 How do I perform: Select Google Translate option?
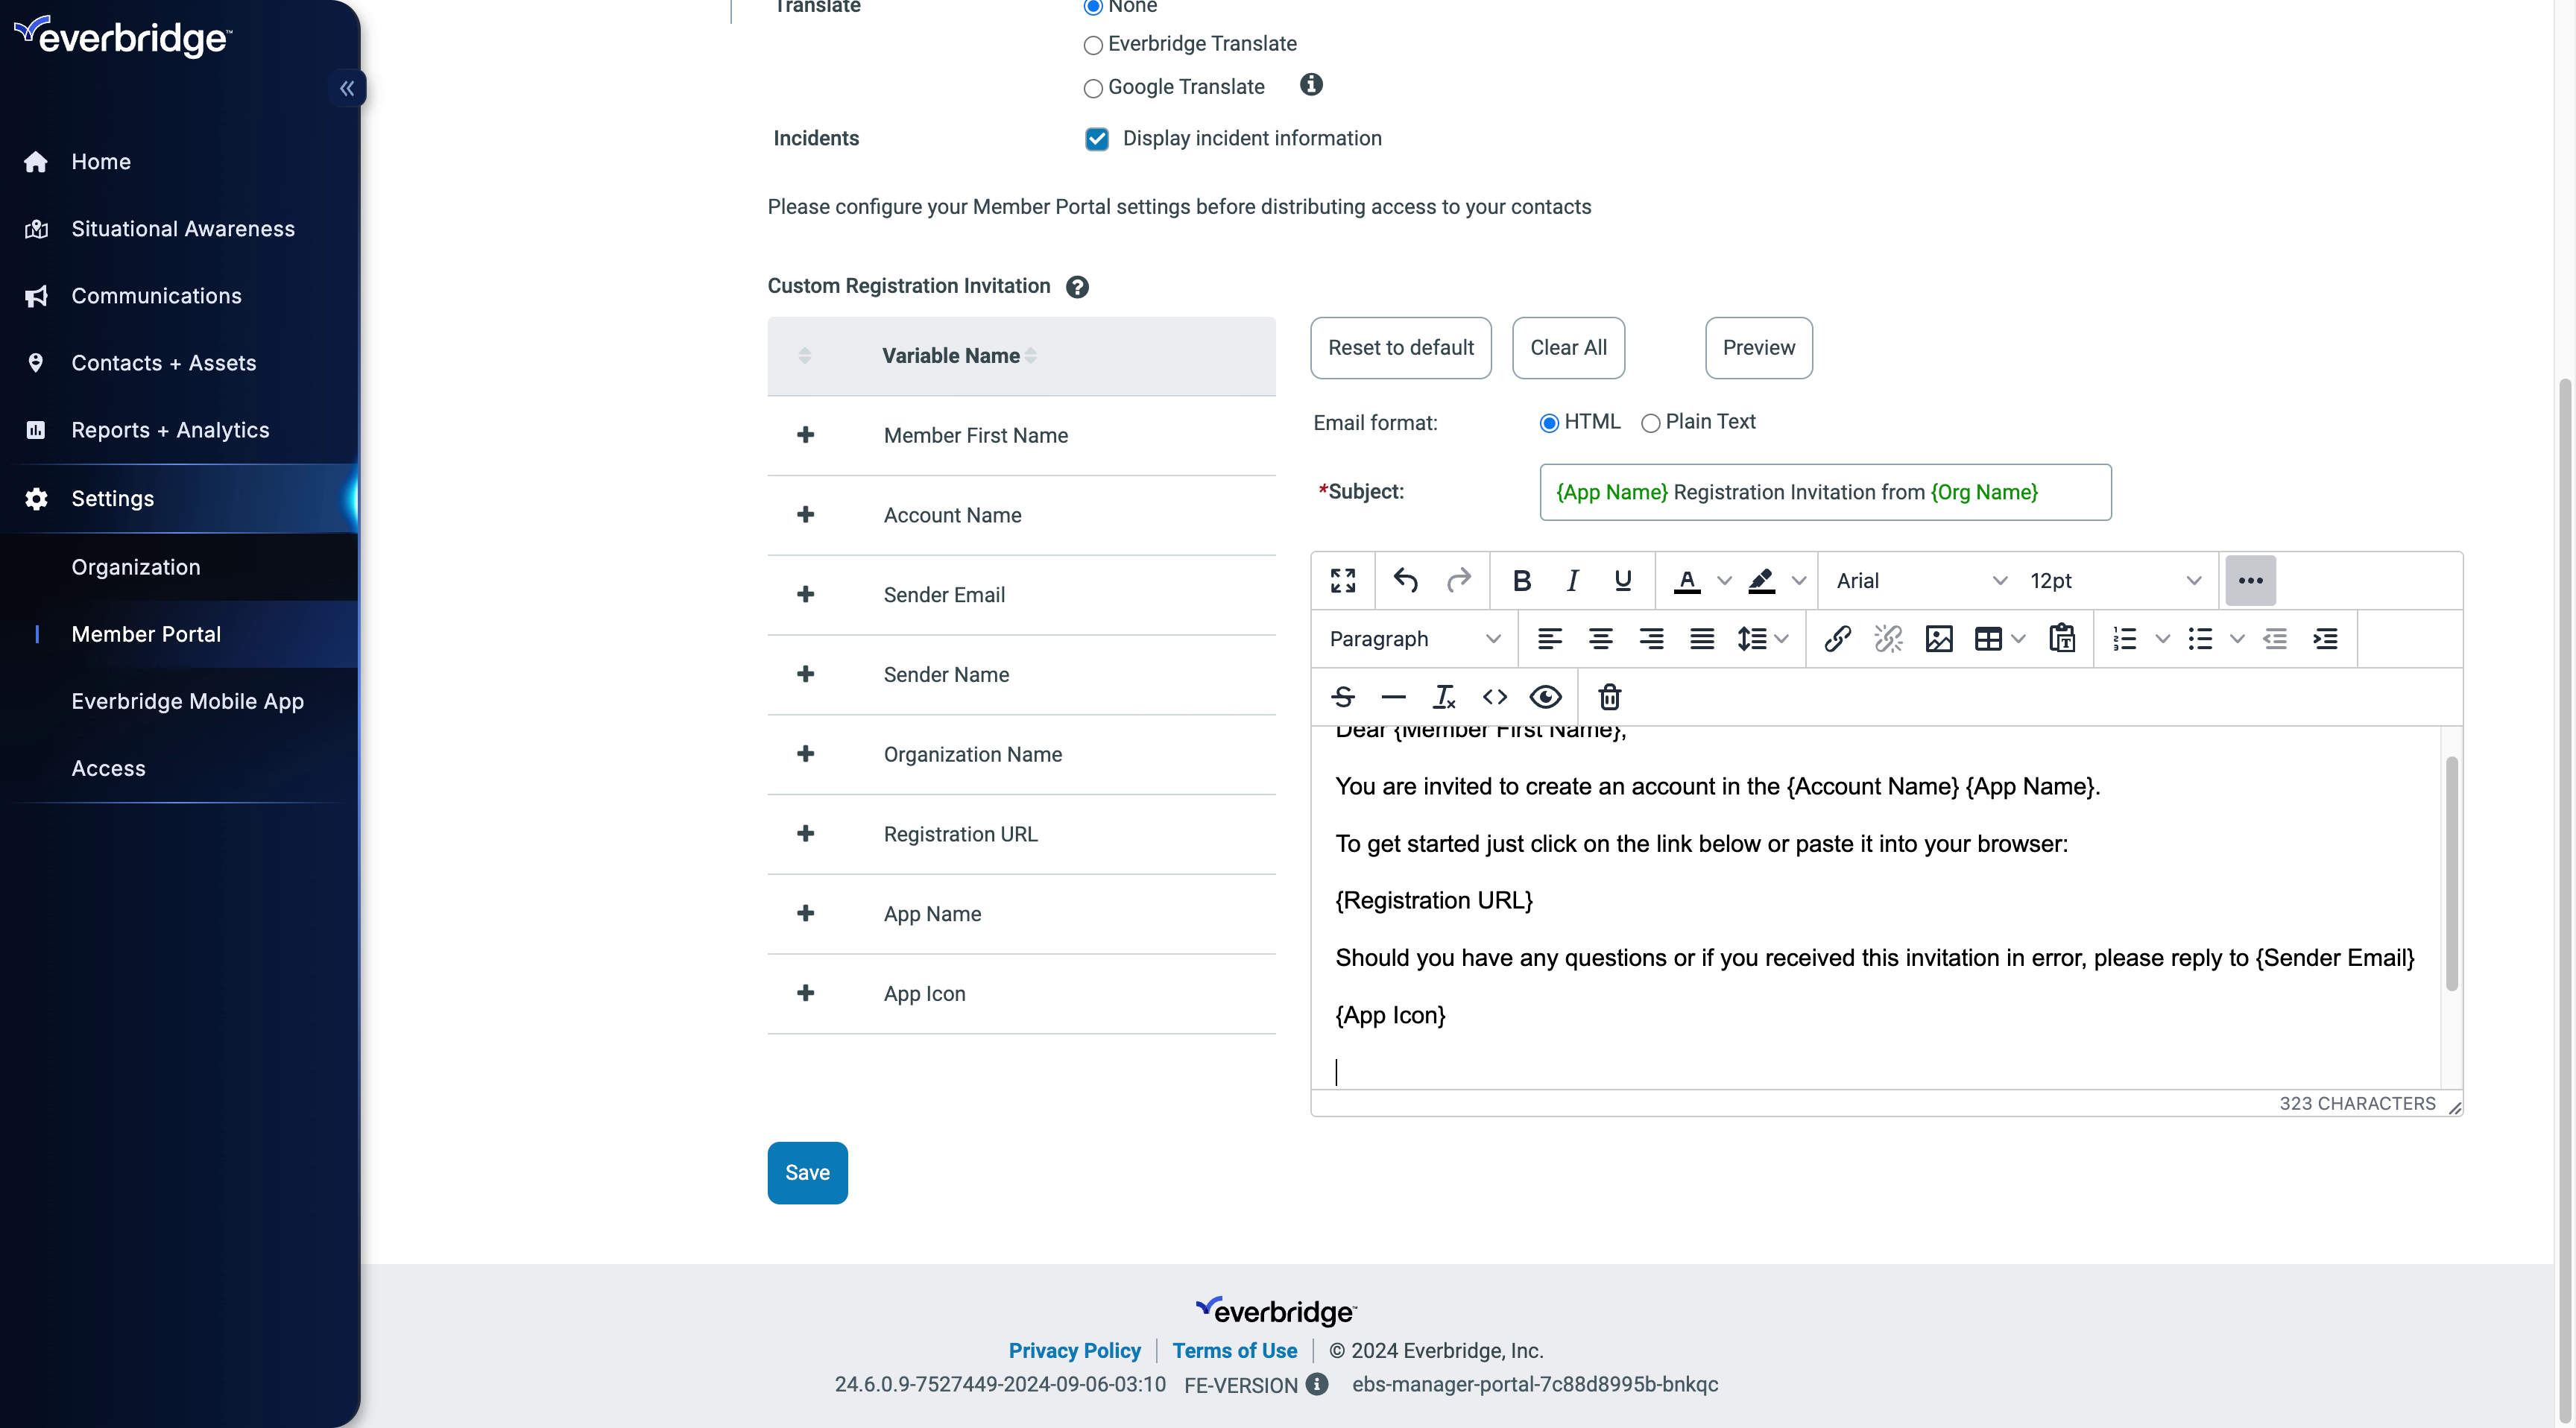pos(1093,88)
